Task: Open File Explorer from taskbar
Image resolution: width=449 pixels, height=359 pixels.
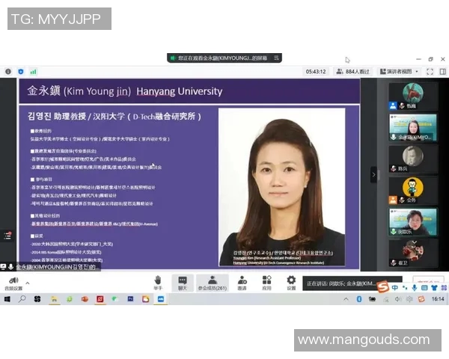Action: click(x=54, y=299)
